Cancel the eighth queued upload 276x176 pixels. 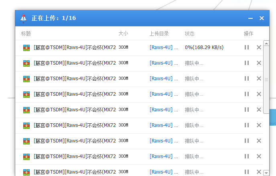click(259, 156)
